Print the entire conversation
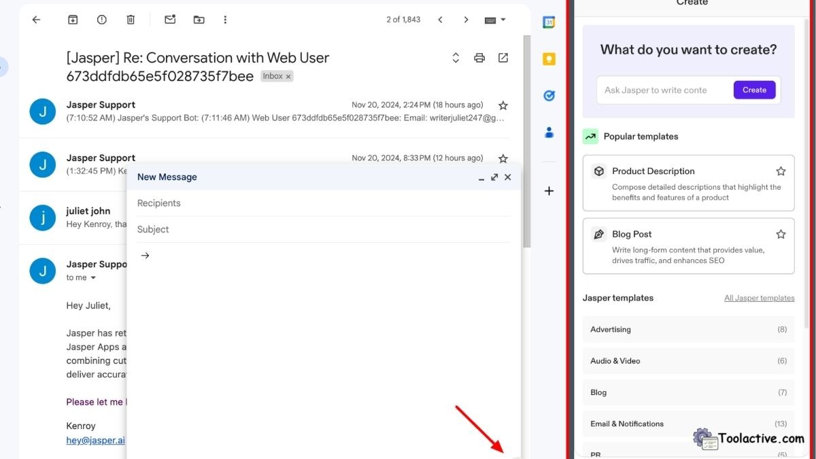This screenshot has width=816, height=459. coord(479,58)
